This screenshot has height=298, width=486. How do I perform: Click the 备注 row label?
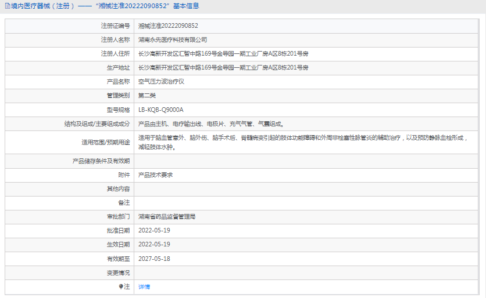point(124,203)
